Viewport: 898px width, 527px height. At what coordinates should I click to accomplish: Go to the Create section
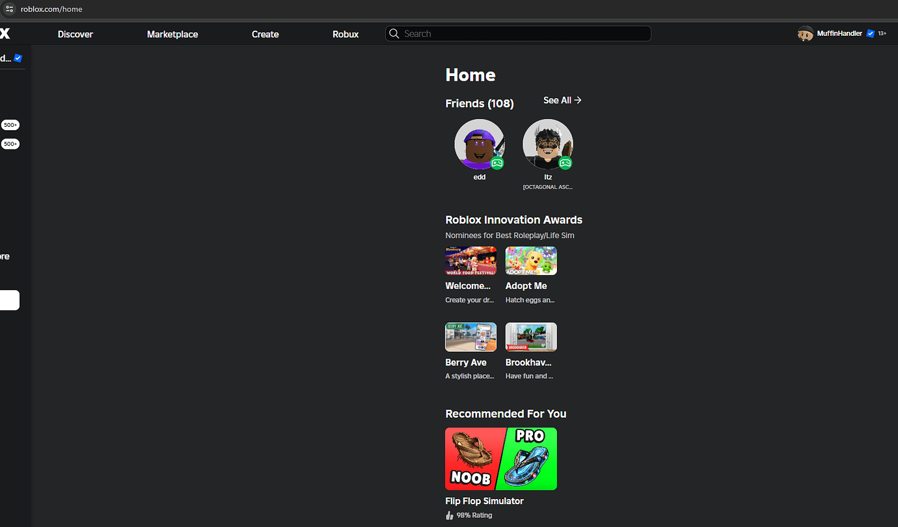(265, 34)
